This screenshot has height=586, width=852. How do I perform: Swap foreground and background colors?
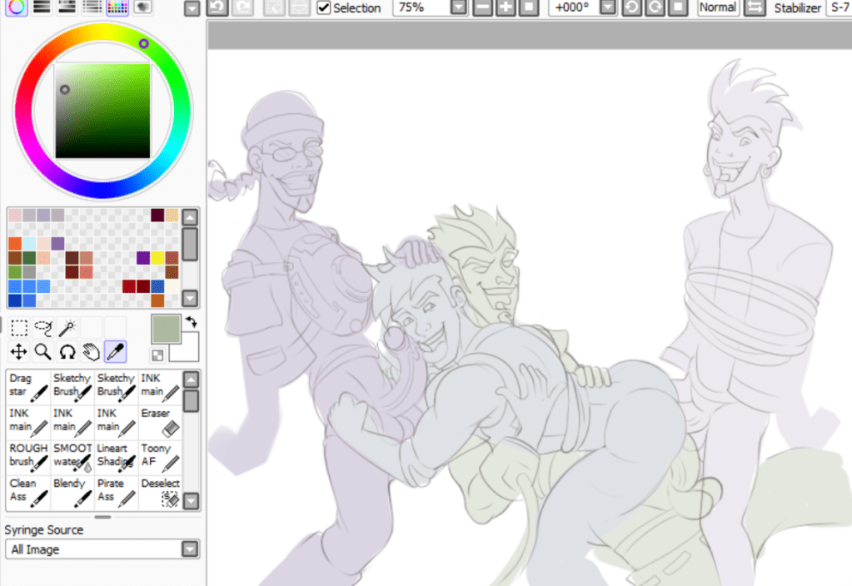coord(191,321)
